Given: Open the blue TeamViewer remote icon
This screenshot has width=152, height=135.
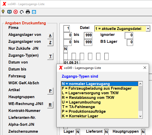Looking at the screenshot, I should (x=34, y=12).
